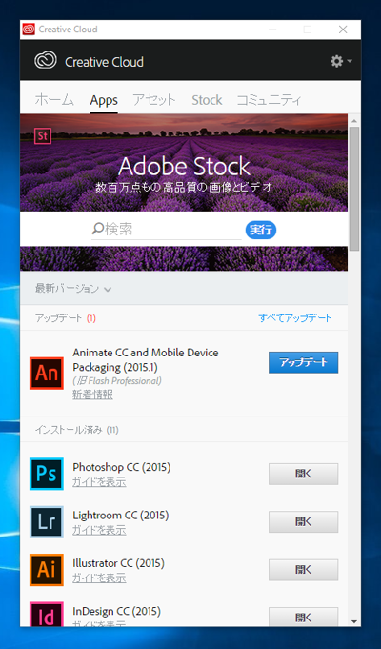Image resolution: width=381 pixels, height=649 pixels.
Task: Show the Lightroom CC guide link
Action: coord(99,530)
